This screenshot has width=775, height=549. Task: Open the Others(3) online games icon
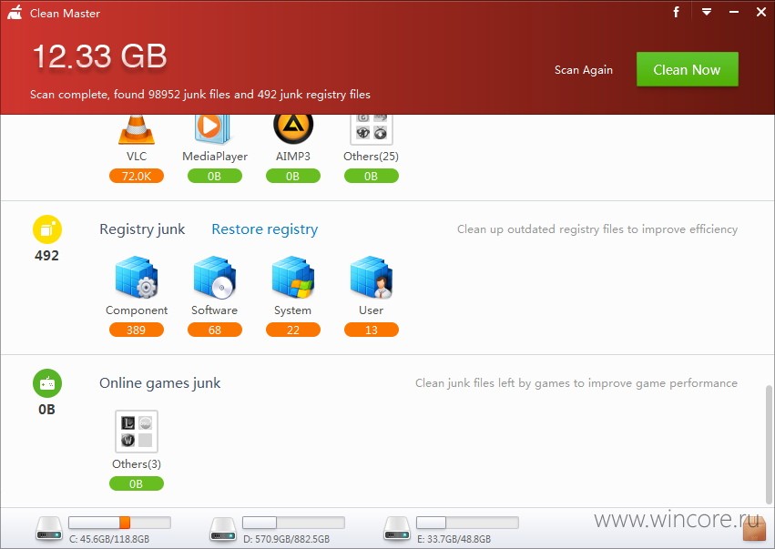pyautogui.click(x=137, y=432)
